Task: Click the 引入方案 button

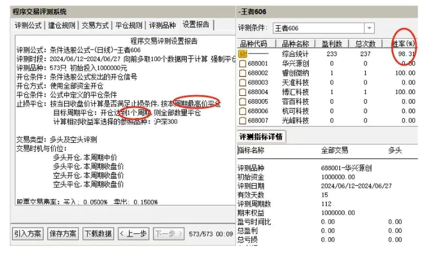Action: point(27,233)
